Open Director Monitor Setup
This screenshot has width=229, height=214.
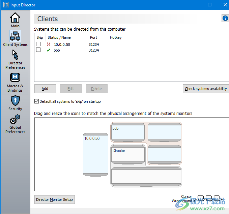click(x=55, y=200)
